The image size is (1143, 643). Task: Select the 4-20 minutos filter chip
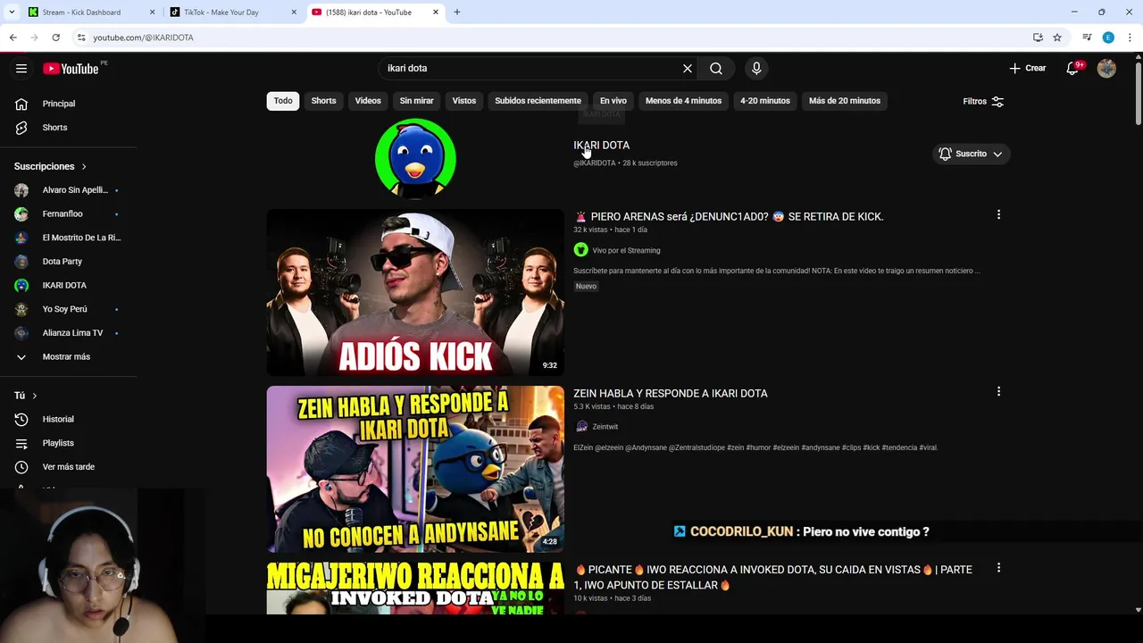pyautogui.click(x=765, y=101)
